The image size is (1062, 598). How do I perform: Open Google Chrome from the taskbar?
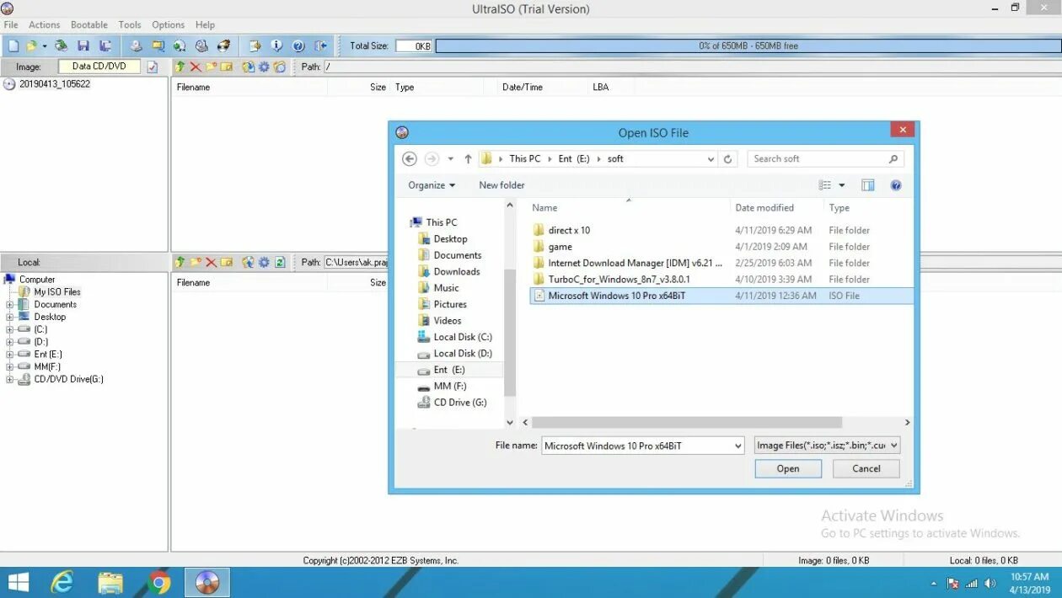click(158, 582)
